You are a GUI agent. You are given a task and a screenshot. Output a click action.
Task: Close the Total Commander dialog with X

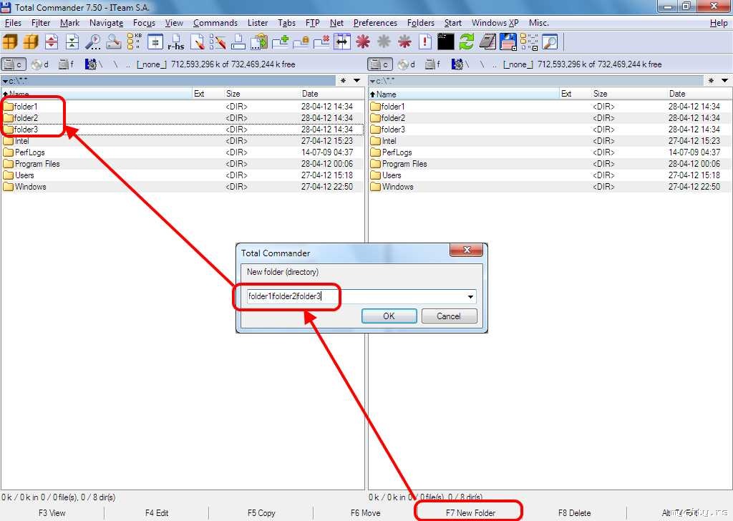pyautogui.click(x=466, y=250)
